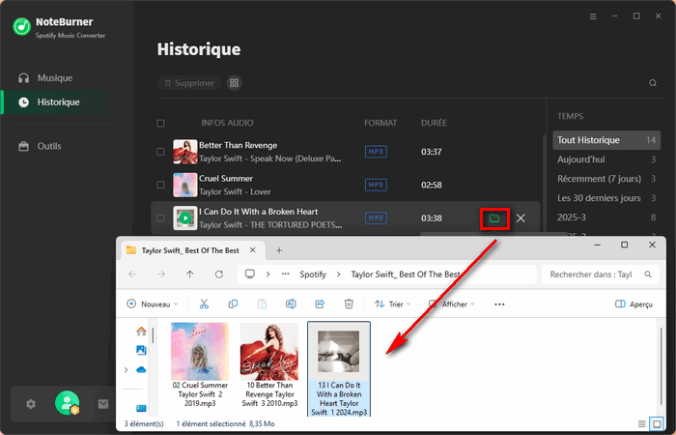This screenshot has height=435, width=676.
Task: Select 02 Cruel Summer Taylor Swift mp3 file
Action: (200, 365)
